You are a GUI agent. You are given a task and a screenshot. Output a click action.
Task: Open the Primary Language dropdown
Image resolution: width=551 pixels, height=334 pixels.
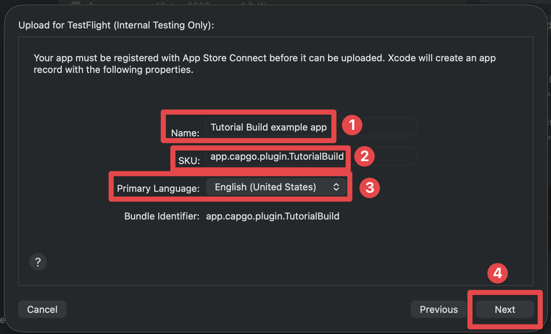[277, 187]
